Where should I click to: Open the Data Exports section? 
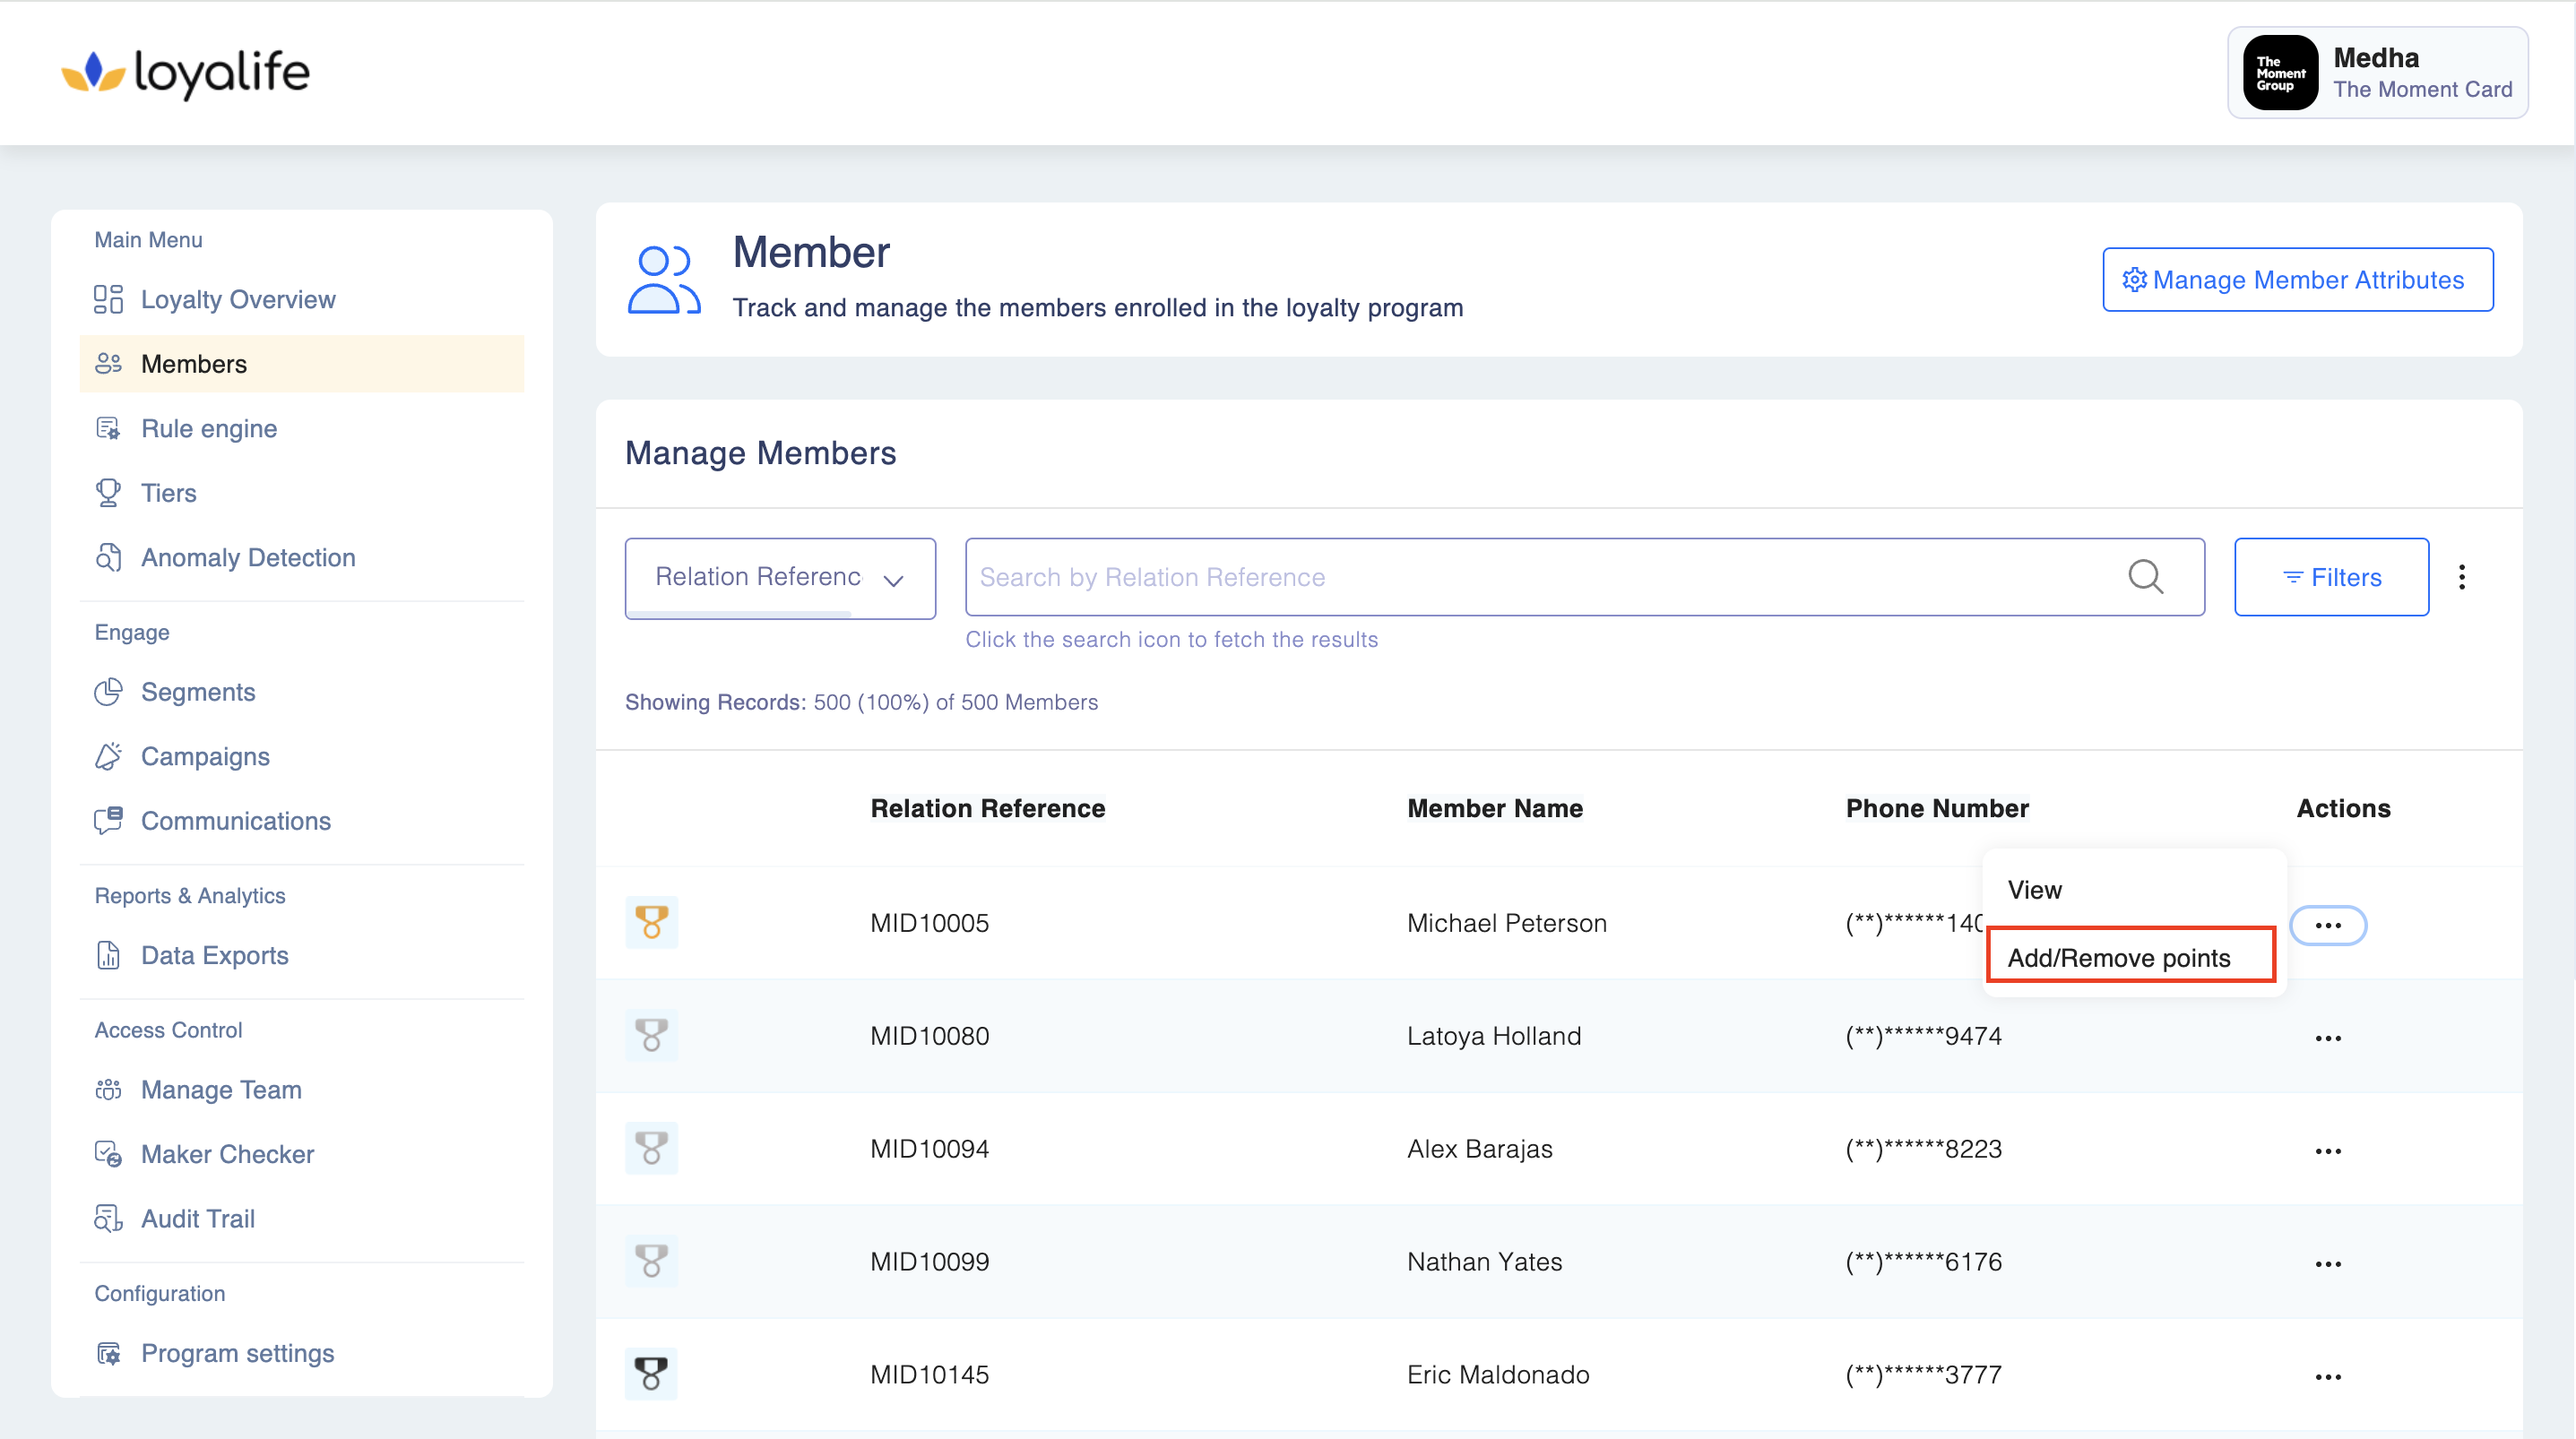coord(214,955)
